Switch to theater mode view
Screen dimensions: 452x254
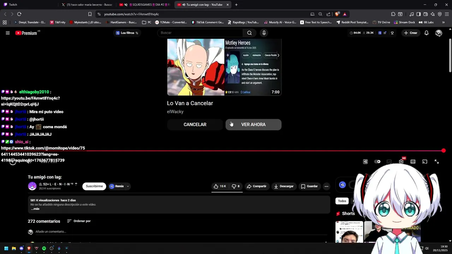[x=413, y=162]
